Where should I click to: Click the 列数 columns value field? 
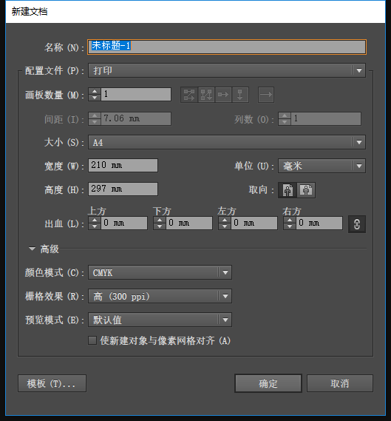[326, 118]
